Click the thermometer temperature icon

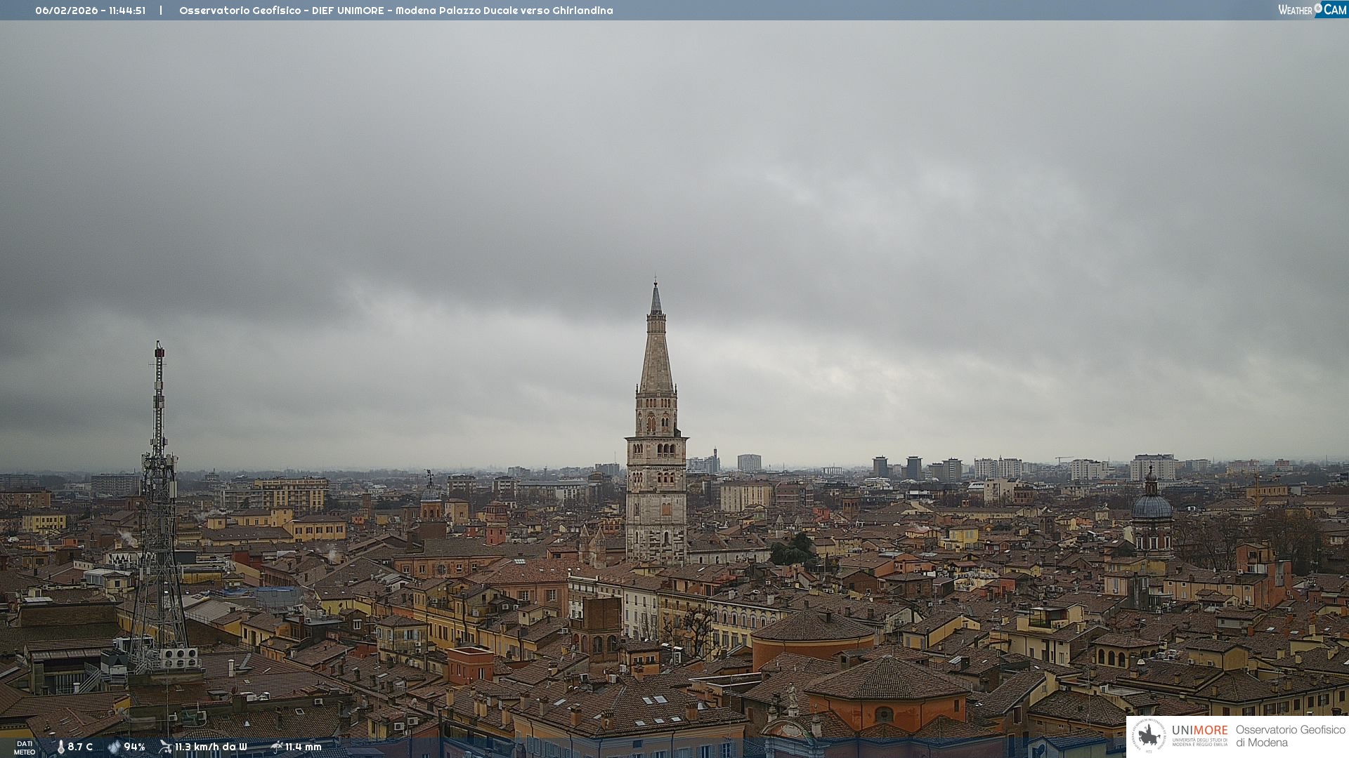[60, 747]
